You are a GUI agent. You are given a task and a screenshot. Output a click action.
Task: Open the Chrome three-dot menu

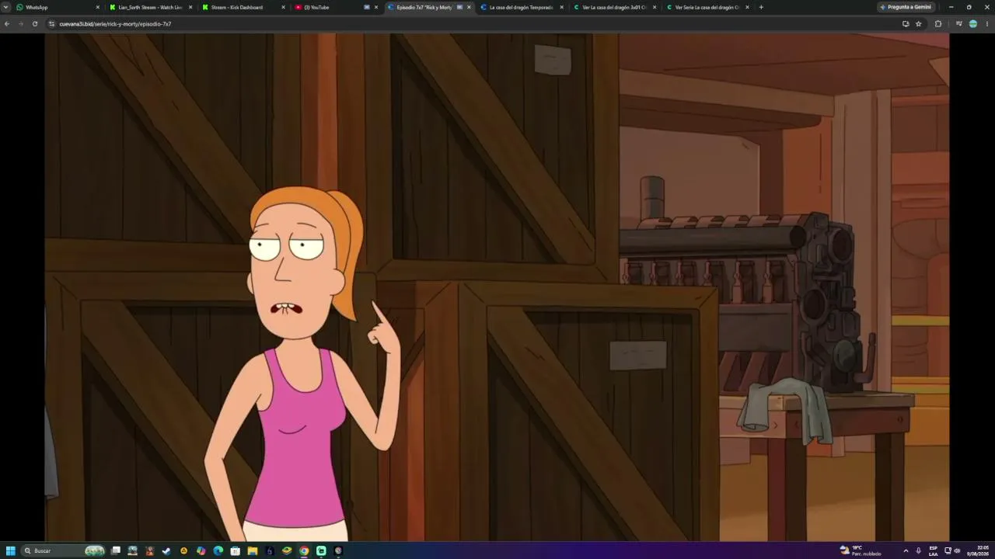point(987,24)
